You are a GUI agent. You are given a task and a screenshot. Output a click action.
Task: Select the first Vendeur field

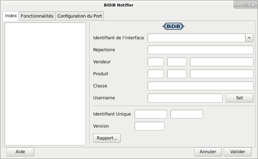[x=156, y=62]
